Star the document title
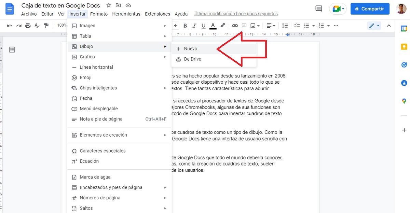Viewport: 410px width, 213px height. click(109, 5)
